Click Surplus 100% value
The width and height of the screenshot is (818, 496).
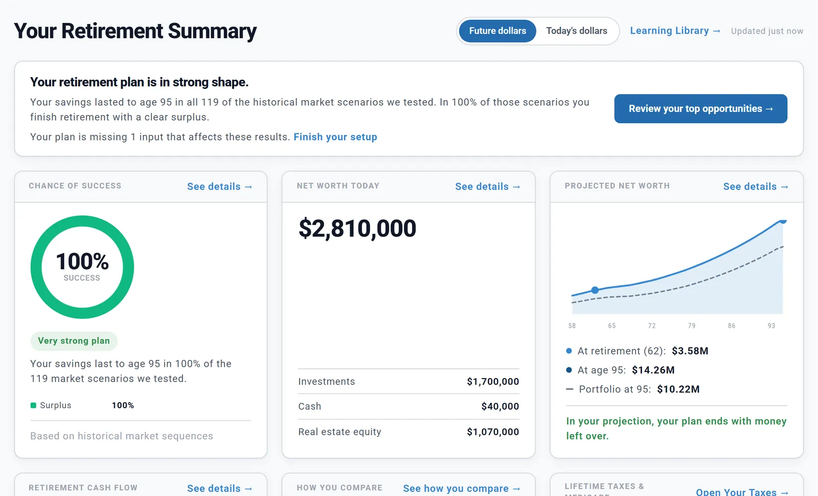tap(123, 406)
